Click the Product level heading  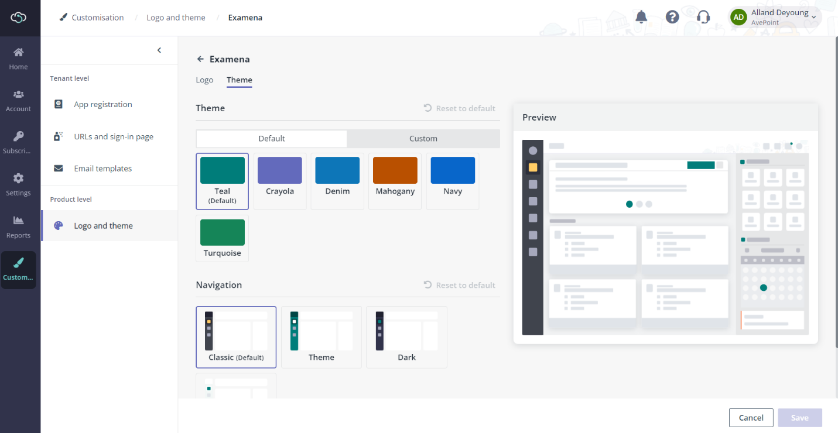[x=71, y=200]
